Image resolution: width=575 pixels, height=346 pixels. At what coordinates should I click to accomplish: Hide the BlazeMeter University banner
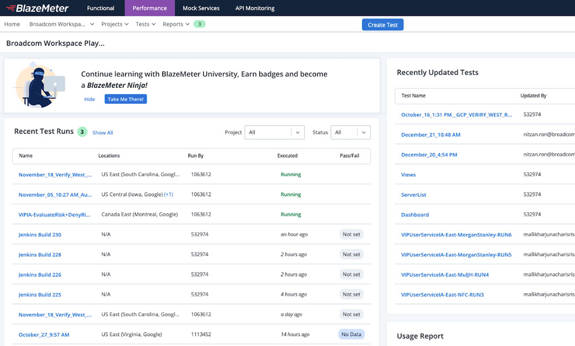(x=90, y=99)
